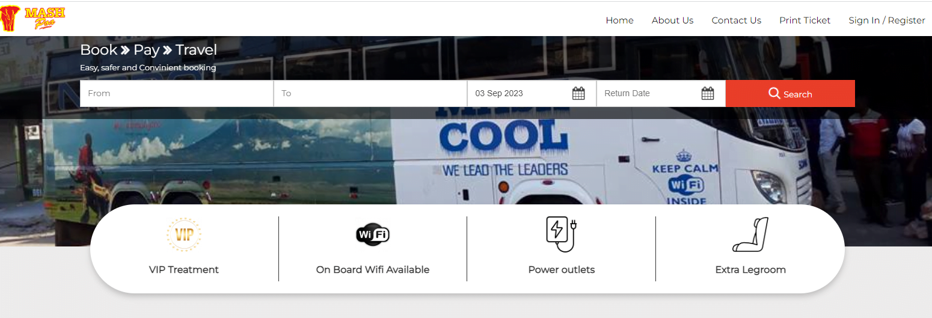Open the Contact Us page

(736, 20)
